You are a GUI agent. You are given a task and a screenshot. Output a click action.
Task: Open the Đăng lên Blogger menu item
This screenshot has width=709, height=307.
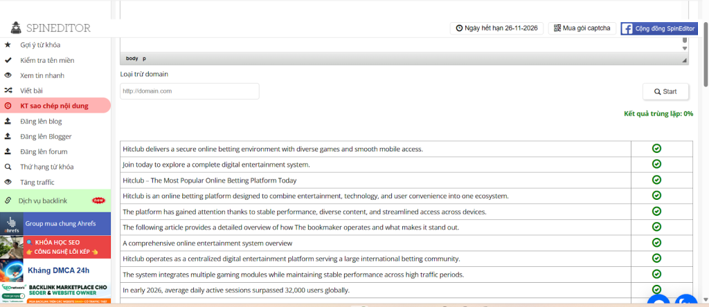pyautogui.click(x=46, y=136)
